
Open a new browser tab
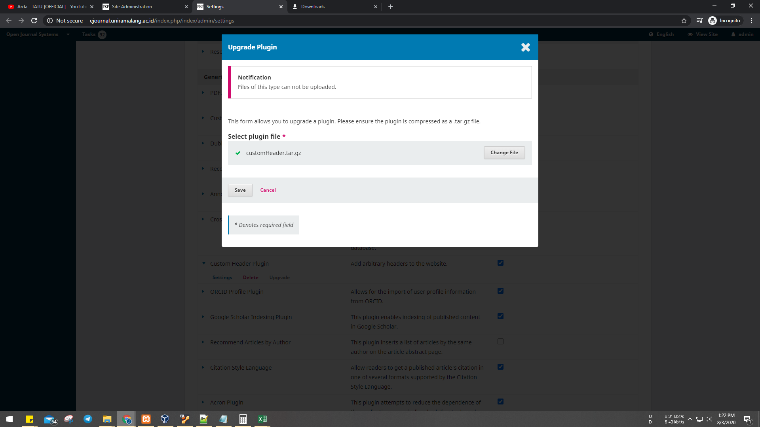[391, 7]
